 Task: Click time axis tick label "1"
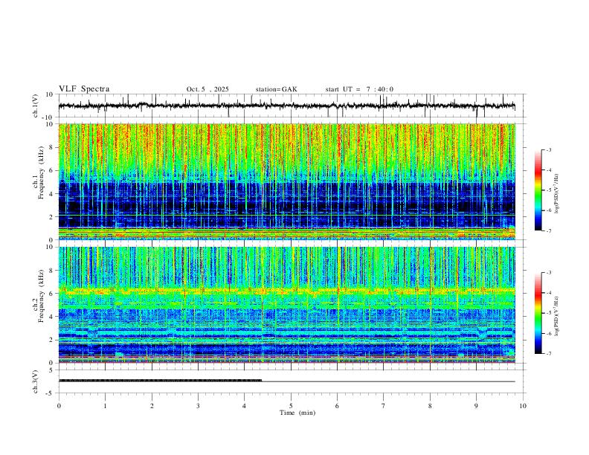(106, 406)
